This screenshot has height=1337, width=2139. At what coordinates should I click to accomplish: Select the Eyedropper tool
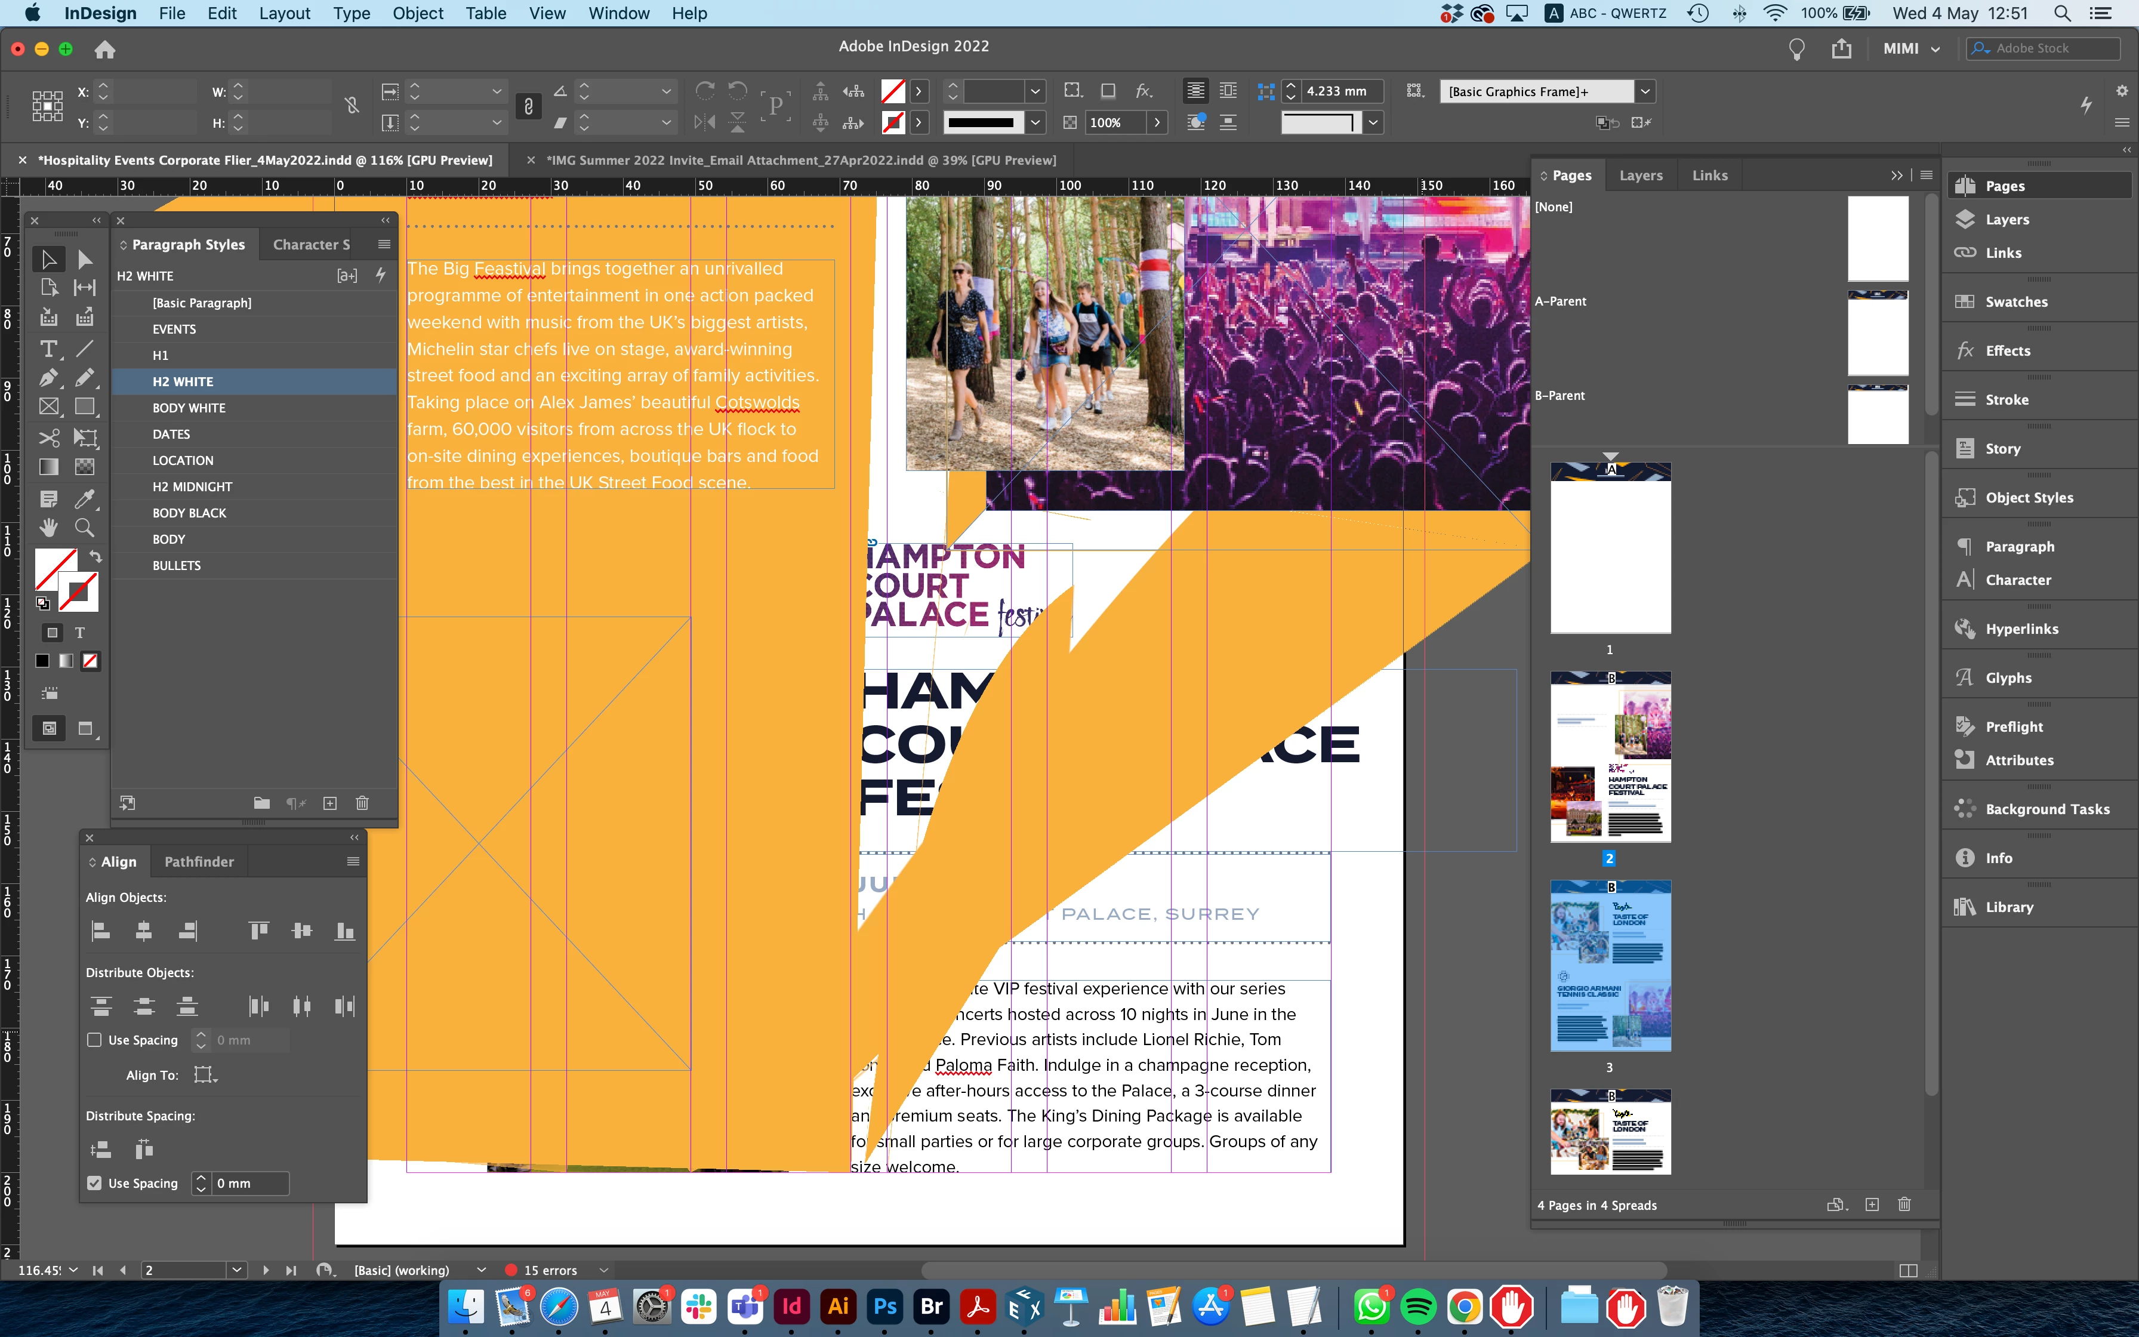coord(85,499)
